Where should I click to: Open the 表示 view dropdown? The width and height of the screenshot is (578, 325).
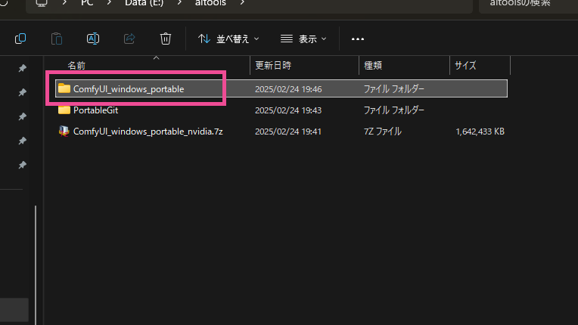point(303,39)
